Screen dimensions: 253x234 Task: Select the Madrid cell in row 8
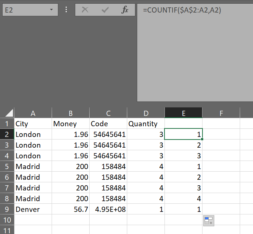tap(33, 198)
